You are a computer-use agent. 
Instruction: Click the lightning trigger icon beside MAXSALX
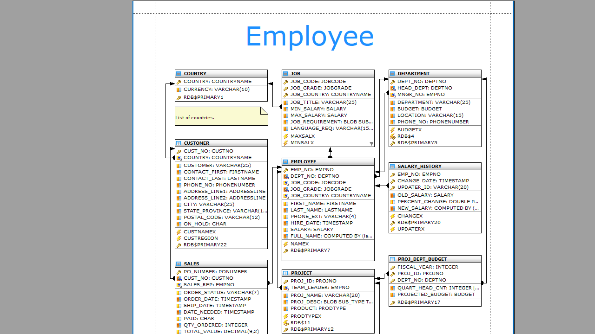(286, 136)
